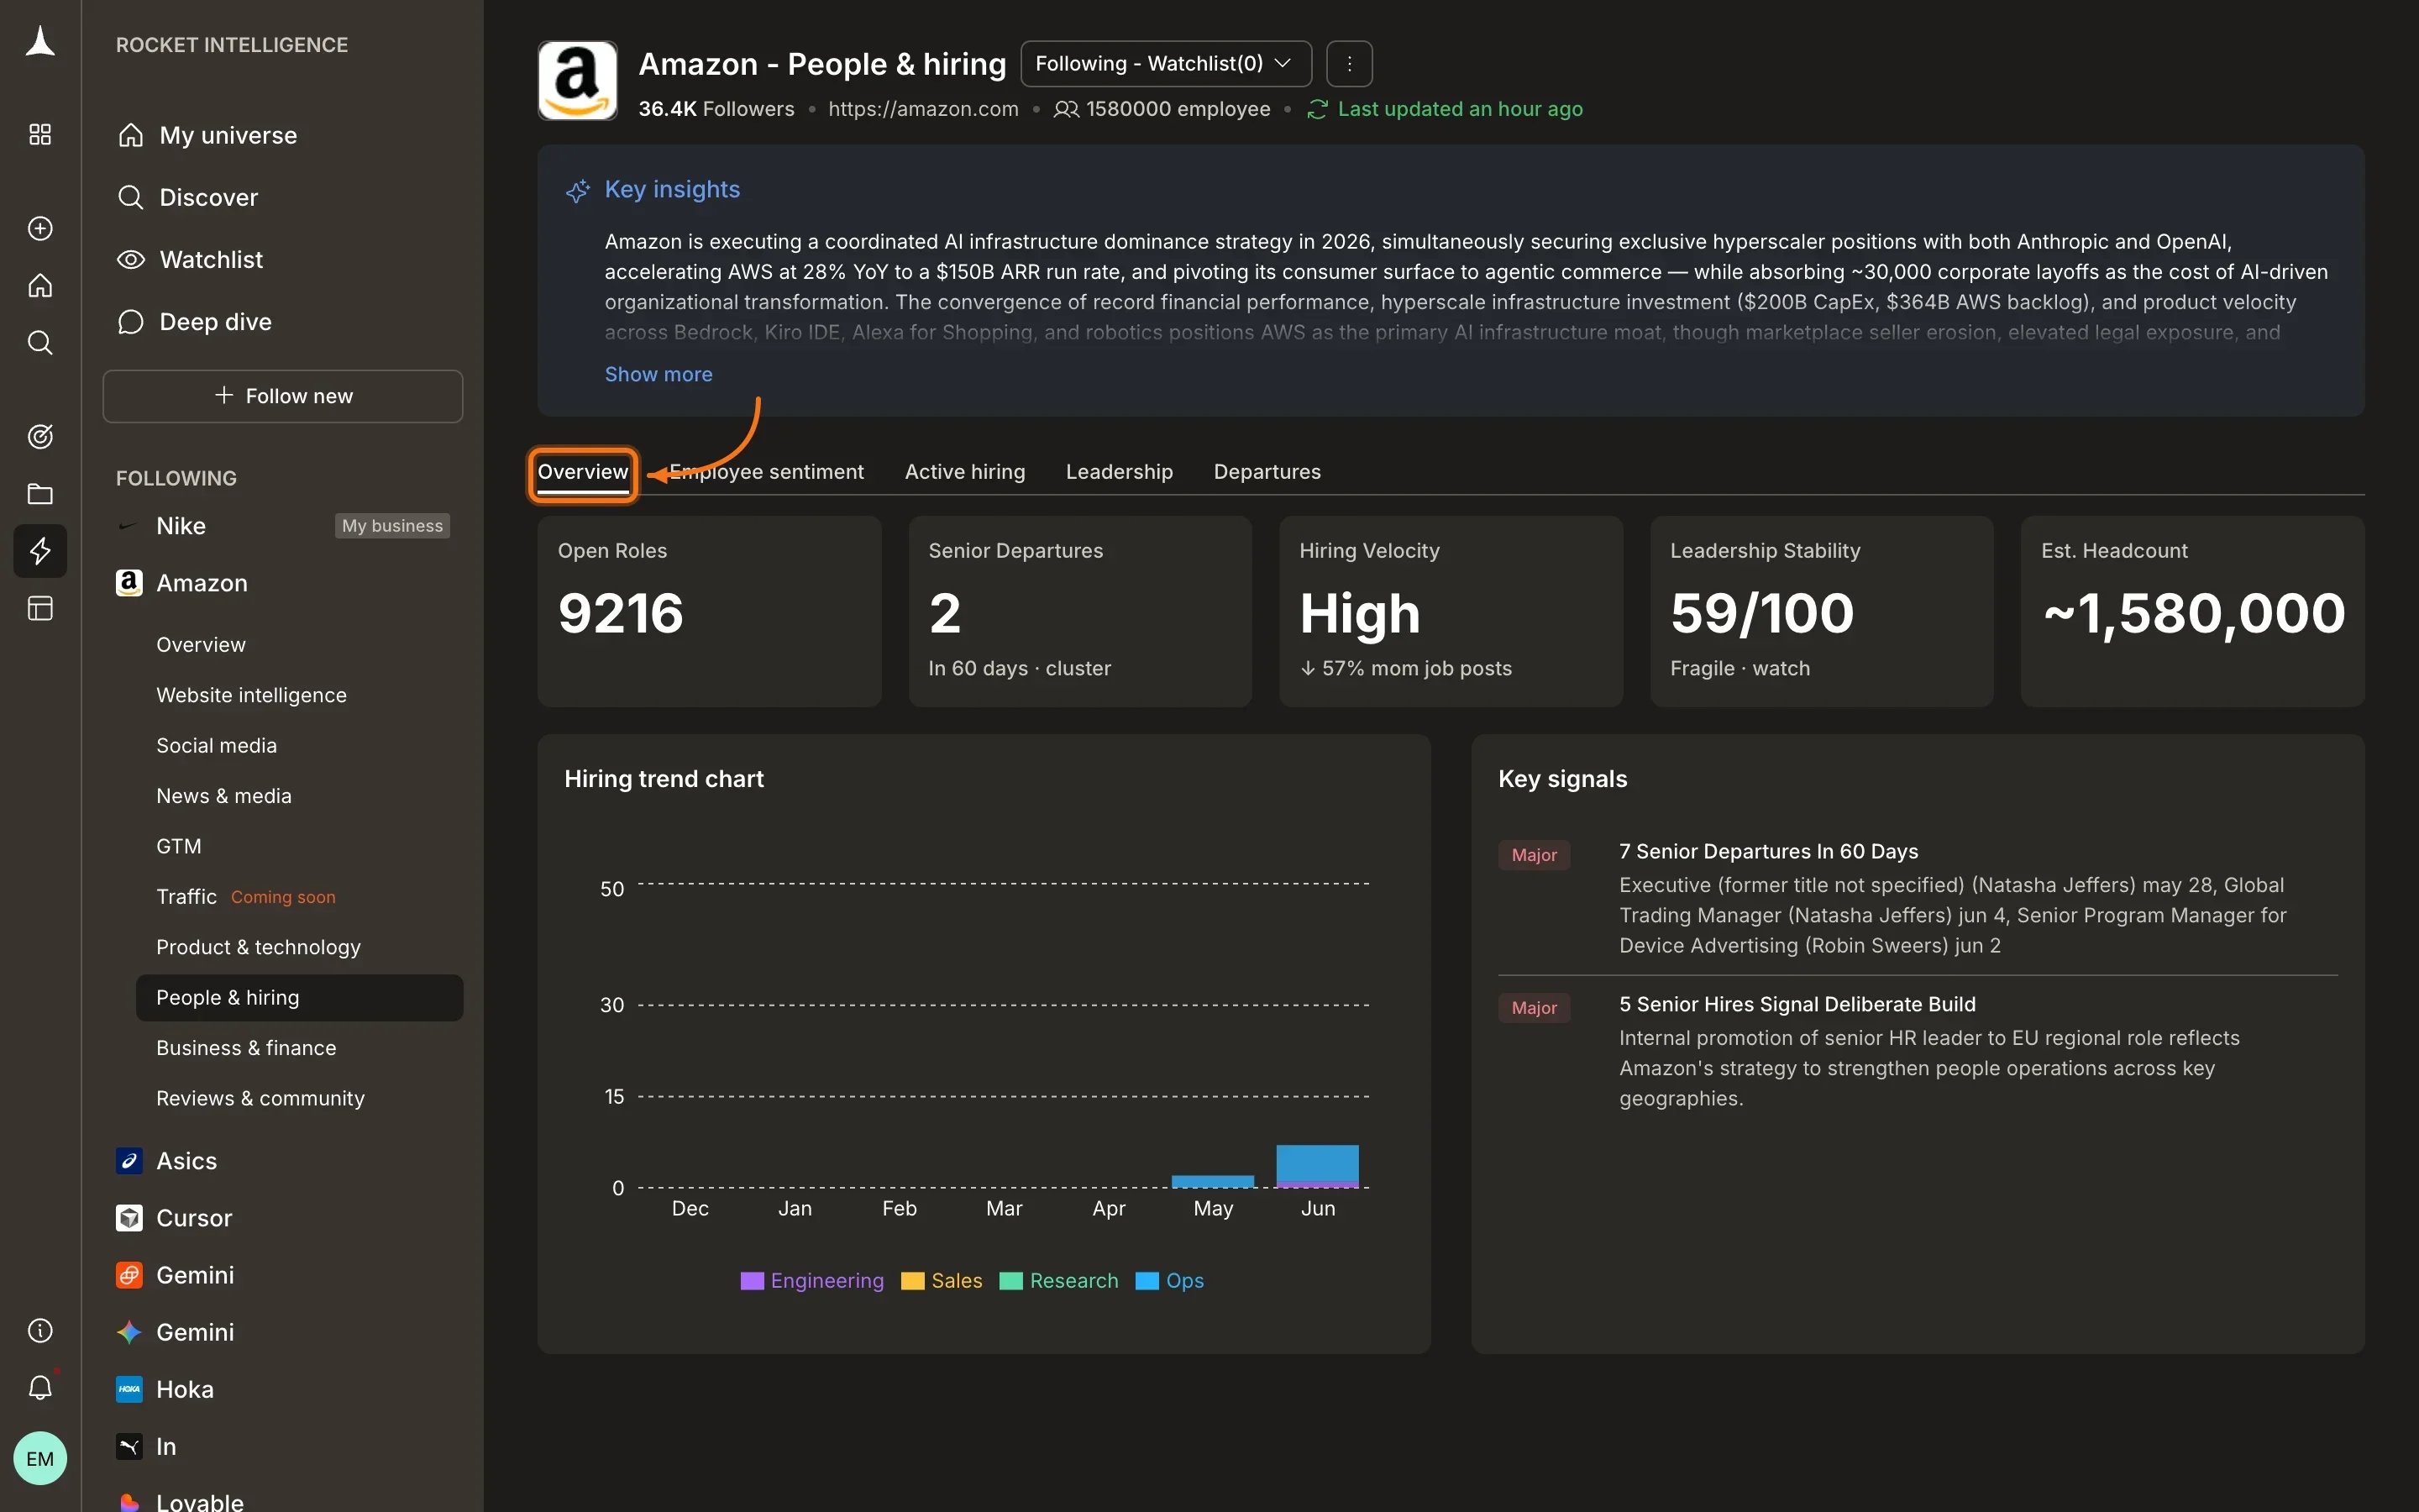This screenshot has width=2419, height=1512.
Task: Click the employees icon next to 1580000
Action: [x=1067, y=109]
